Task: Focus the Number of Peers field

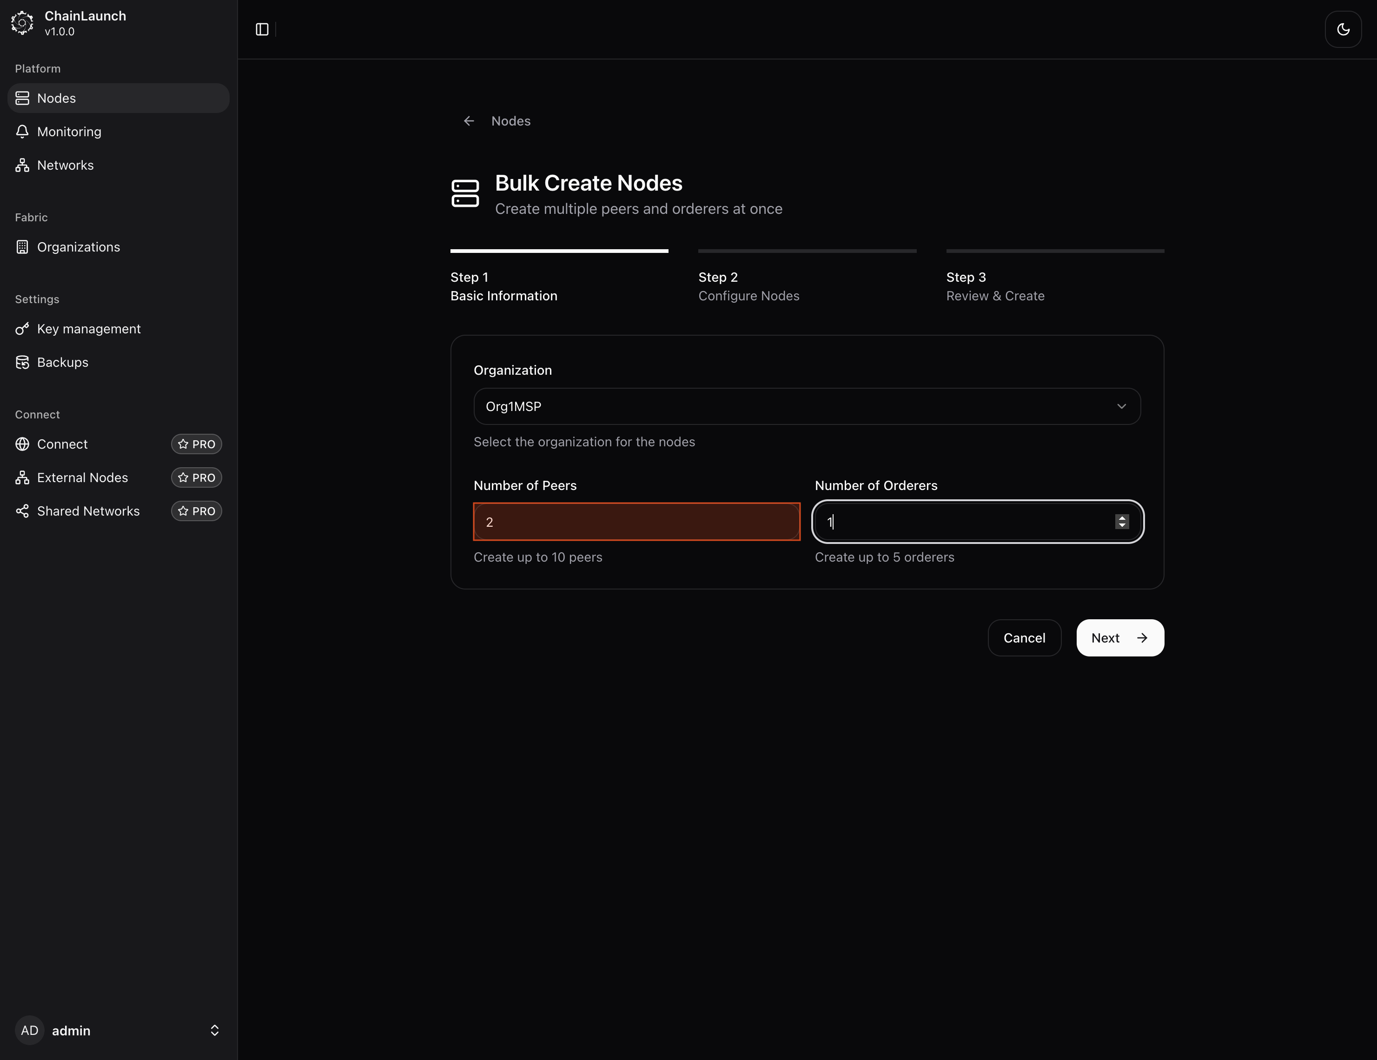Action: (x=636, y=522)
